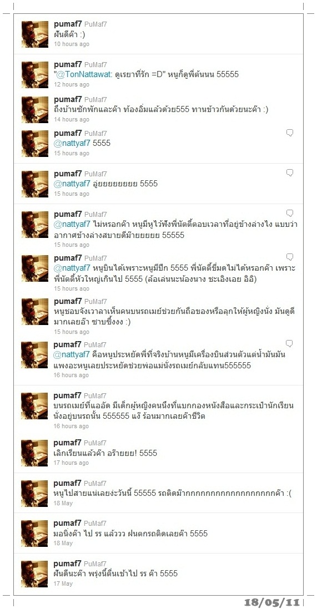Click avatar beside 'มอนิ่งค๊า' tweet

(34, 534)
